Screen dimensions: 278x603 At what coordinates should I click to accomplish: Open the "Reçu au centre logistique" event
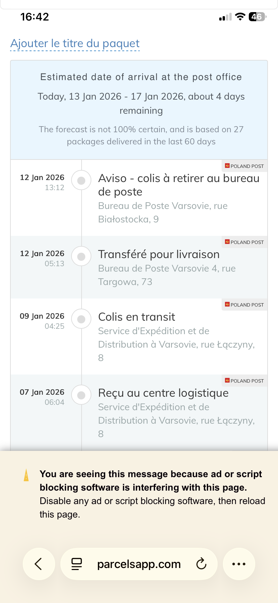163,393
